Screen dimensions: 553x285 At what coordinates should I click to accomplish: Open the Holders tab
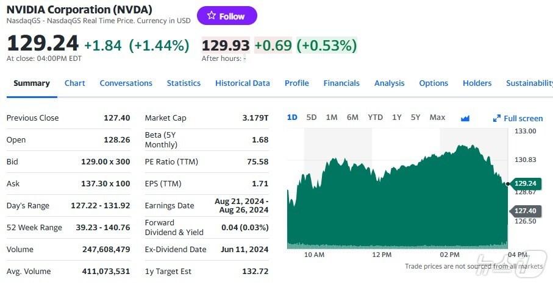pos(477,83)
